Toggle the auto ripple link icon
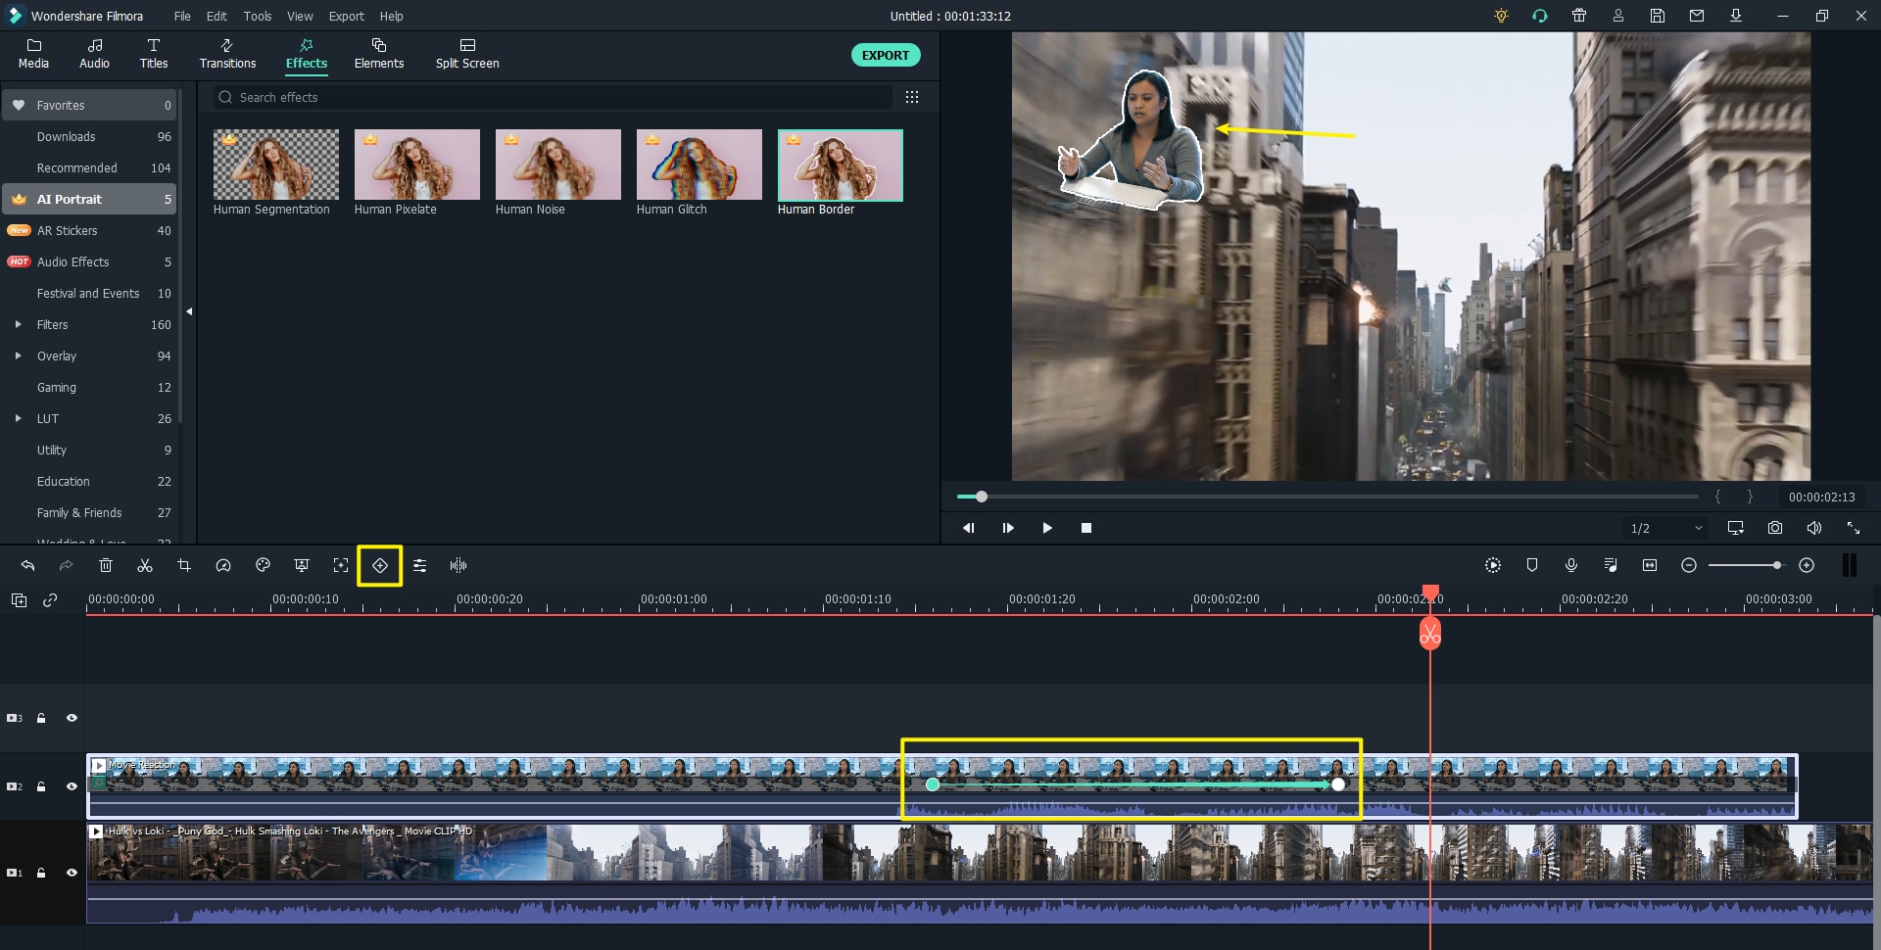The image size is (1881, 950). pos(50,600)
